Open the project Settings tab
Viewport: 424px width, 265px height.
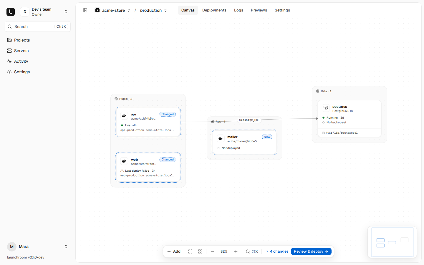coord(282,10)
